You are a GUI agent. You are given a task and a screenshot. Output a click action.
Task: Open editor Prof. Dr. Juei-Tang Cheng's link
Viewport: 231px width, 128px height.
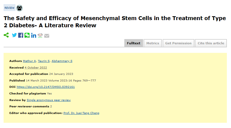tap(81, 113)
